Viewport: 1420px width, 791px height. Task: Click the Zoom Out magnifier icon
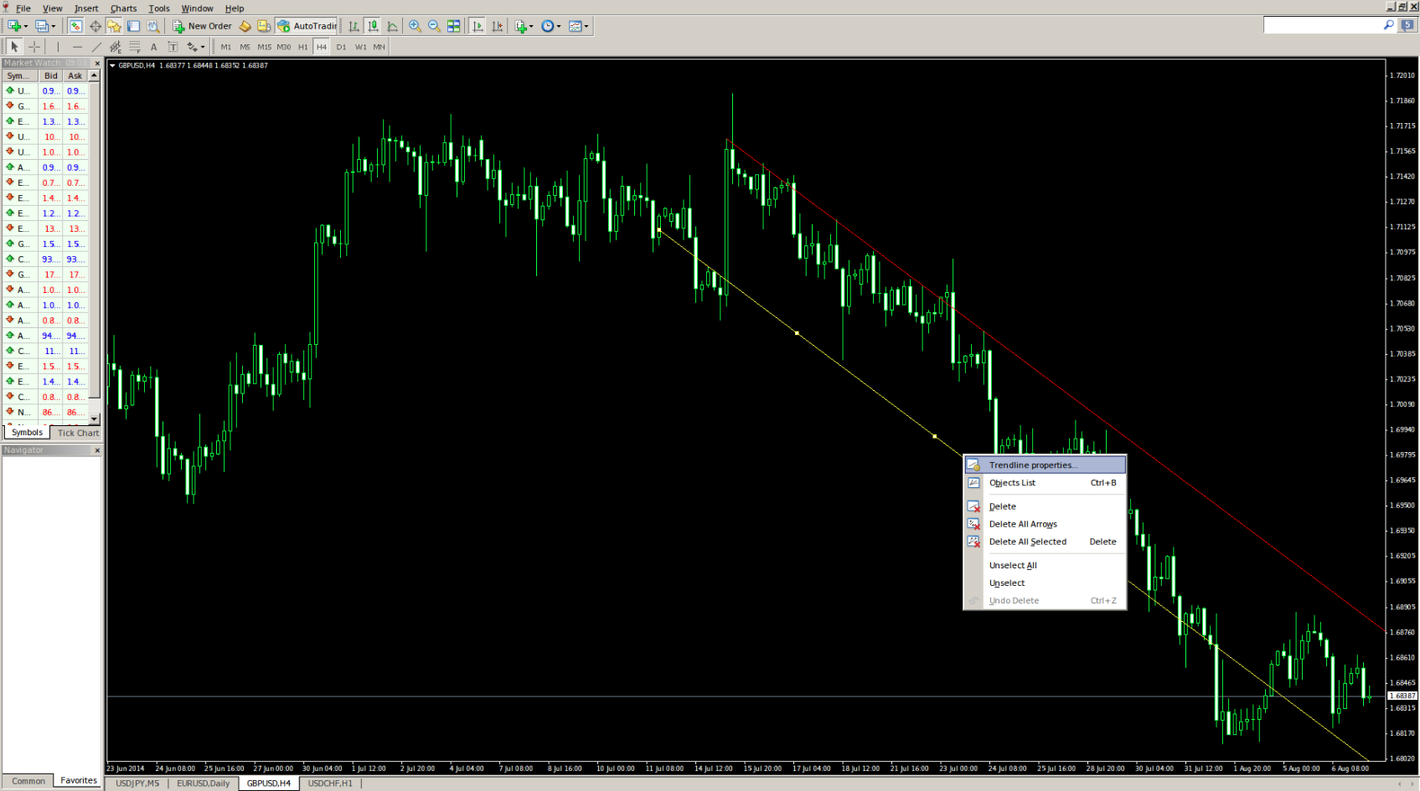pyautogui.click(x=434, y=26)
